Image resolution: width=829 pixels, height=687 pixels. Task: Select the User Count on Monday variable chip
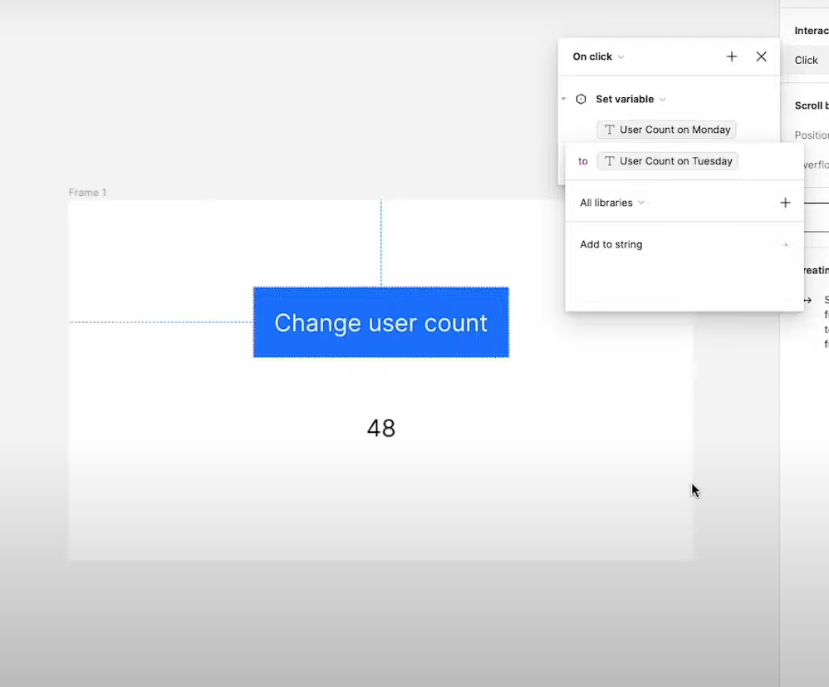click(666, 130)
